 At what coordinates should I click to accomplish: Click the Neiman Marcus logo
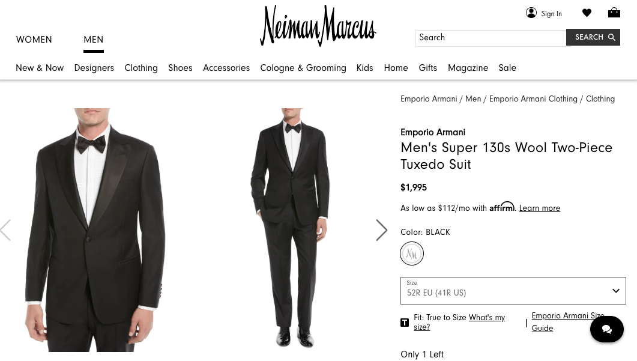click(318, 25)
